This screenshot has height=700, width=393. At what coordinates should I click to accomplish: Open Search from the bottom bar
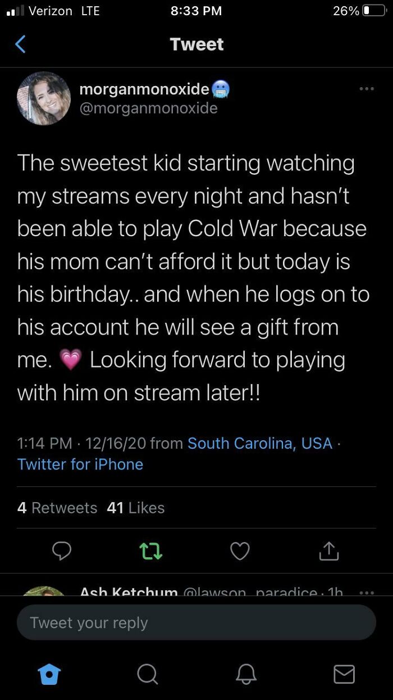[x=147, y=674]
